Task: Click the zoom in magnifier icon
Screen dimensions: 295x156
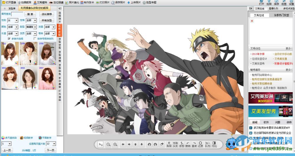Action: (115, 144)
